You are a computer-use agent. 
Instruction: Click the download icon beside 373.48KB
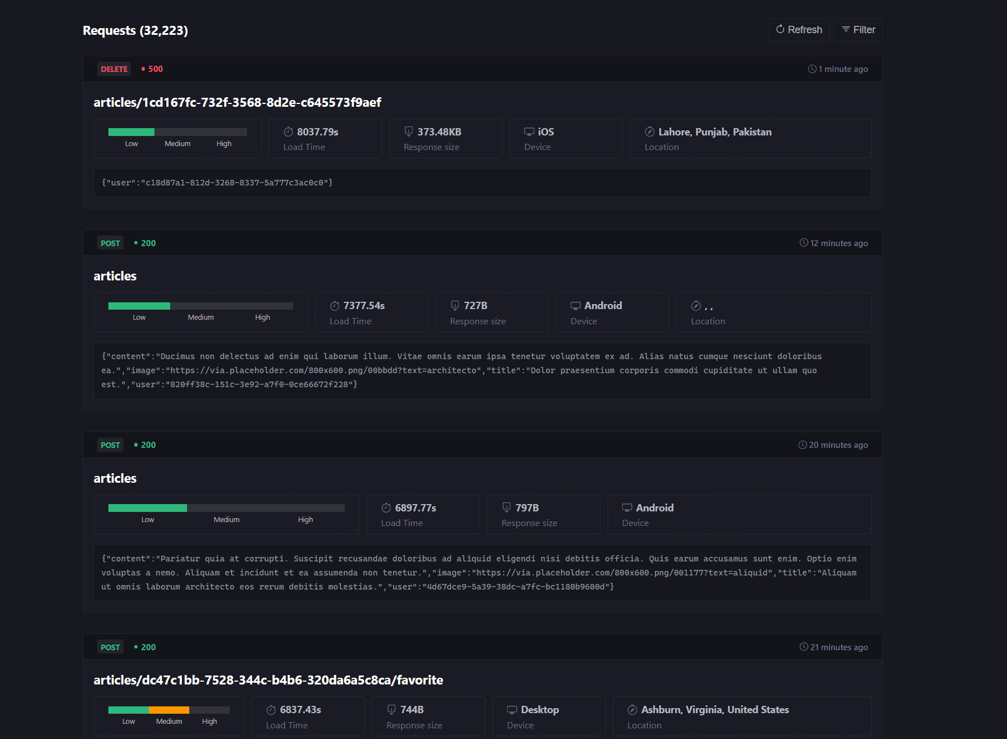click(409, 132)
